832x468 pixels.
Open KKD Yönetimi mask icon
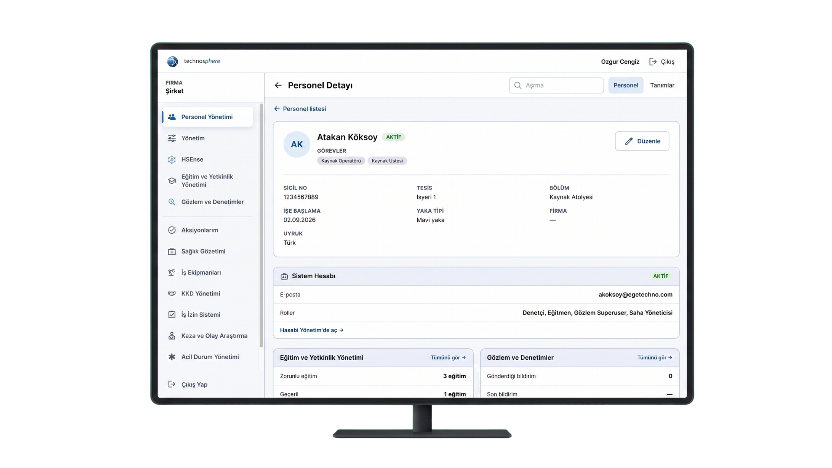click(x=172, y=293)
